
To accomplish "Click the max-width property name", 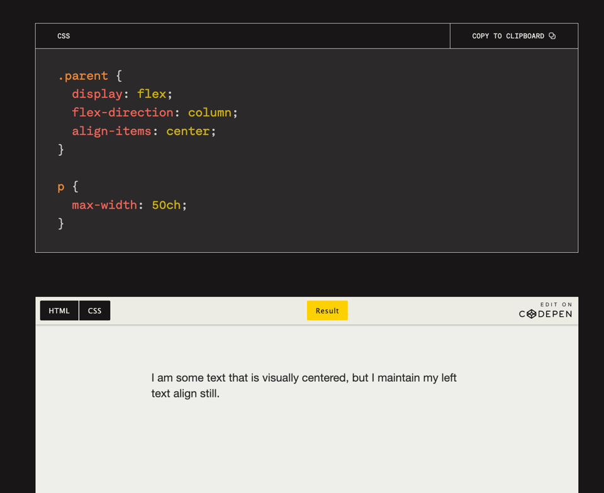I will pyautogui.click(x=104, y=205).
